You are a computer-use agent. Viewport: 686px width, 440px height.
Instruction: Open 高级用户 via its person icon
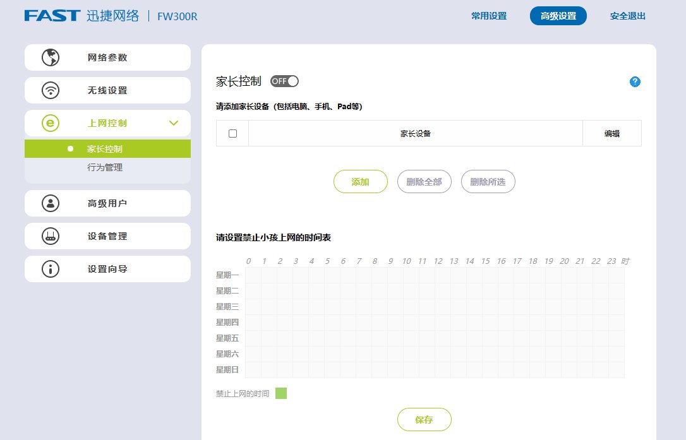49,203
